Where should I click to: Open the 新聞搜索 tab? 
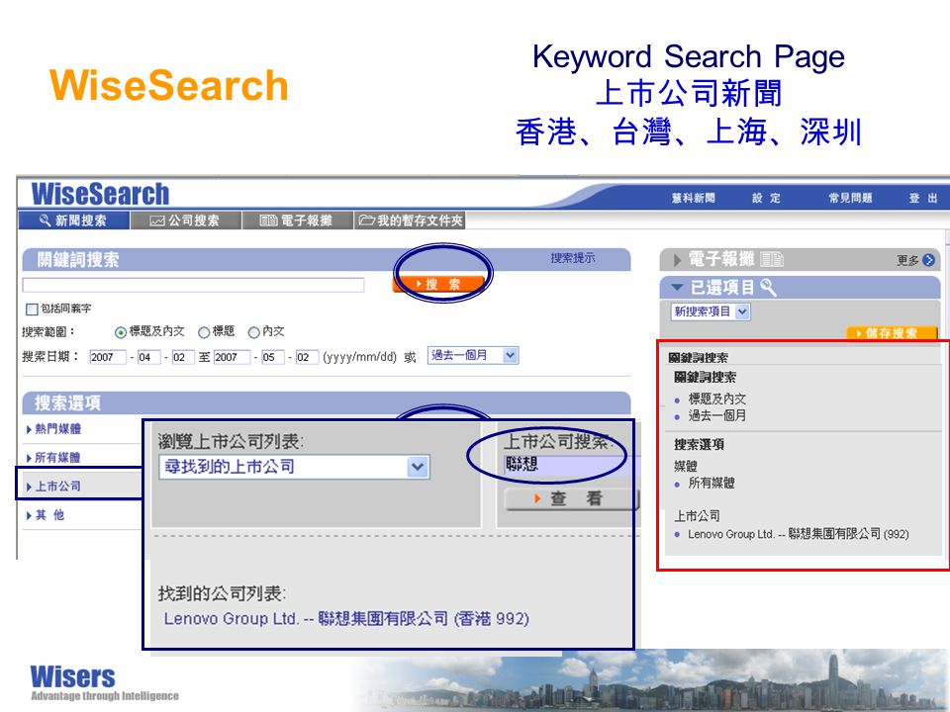pos(74,221)
